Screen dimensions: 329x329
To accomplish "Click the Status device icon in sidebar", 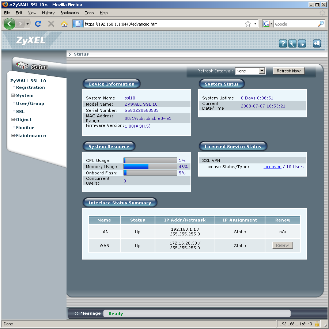I will pyautogui.click(x=22, y=65).
